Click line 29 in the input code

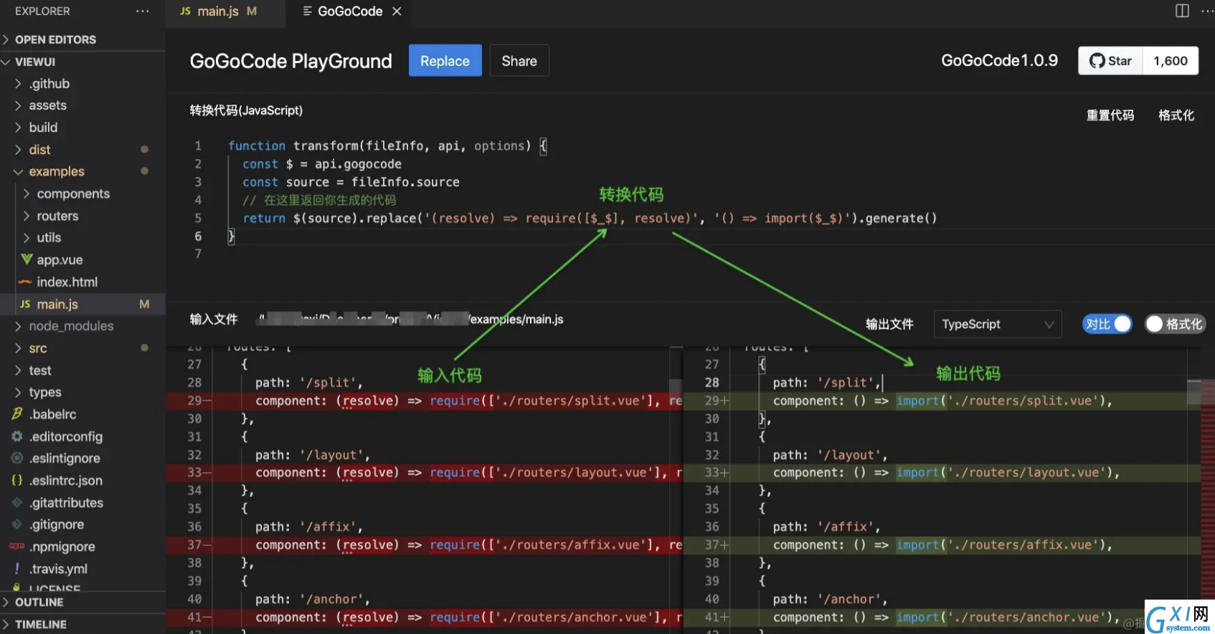pyautogui.click(x=425, y=401)
